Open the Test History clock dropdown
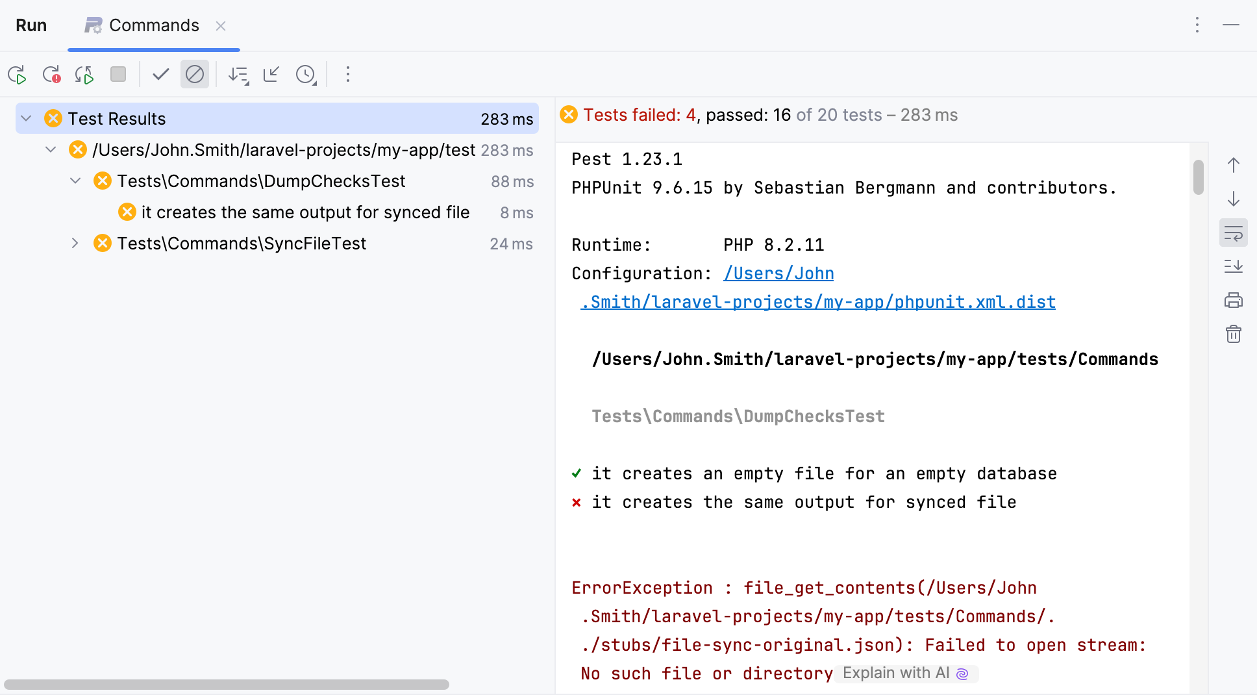1257x695 pixels. [x=306, y=75]
